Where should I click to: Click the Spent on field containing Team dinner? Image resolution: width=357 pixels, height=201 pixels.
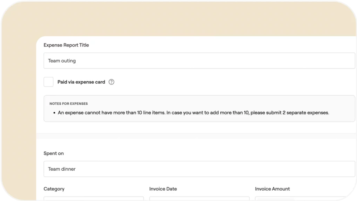[199, 169]
